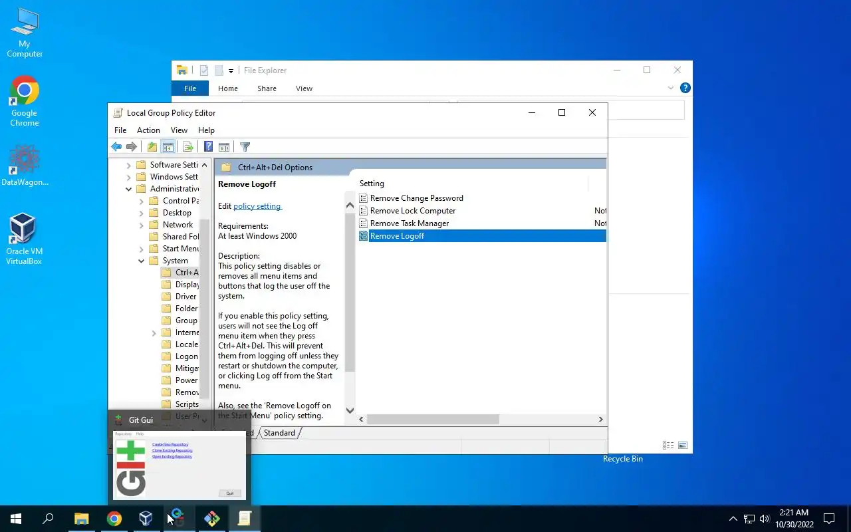Open the Google Chrome desktop shortcut
The height and width of the screenshot is (532, 851).
[25, 102]
